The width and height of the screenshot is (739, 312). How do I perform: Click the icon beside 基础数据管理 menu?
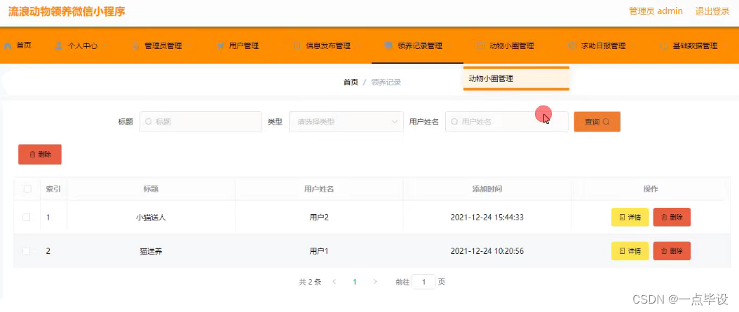click(x=664, y=46)
